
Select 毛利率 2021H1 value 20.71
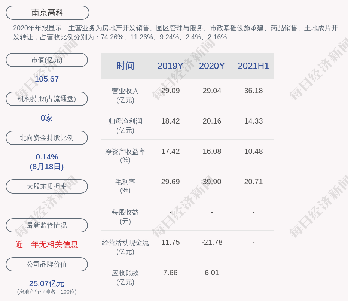click(253, 182)
